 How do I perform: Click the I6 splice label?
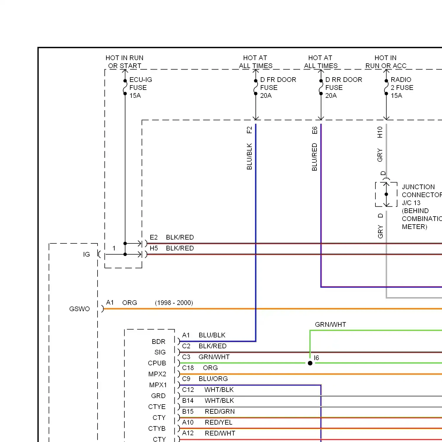coord(316,358)
